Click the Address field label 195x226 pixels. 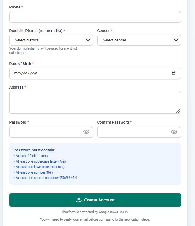point(16,87)
